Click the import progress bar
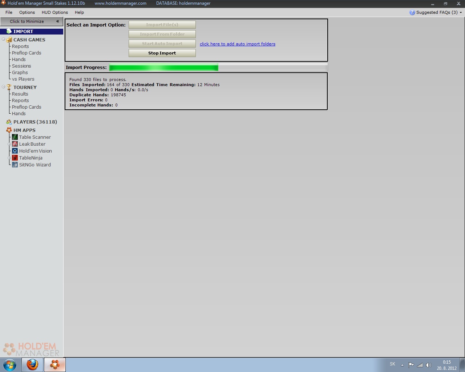The height and width of the screenshot is (372, 465). pos(218,67)
